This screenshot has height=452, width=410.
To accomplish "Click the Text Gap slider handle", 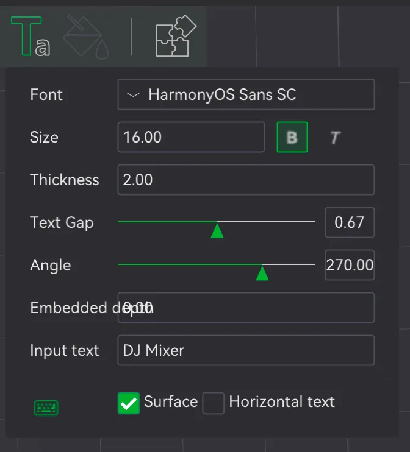I will click(217, 231).
